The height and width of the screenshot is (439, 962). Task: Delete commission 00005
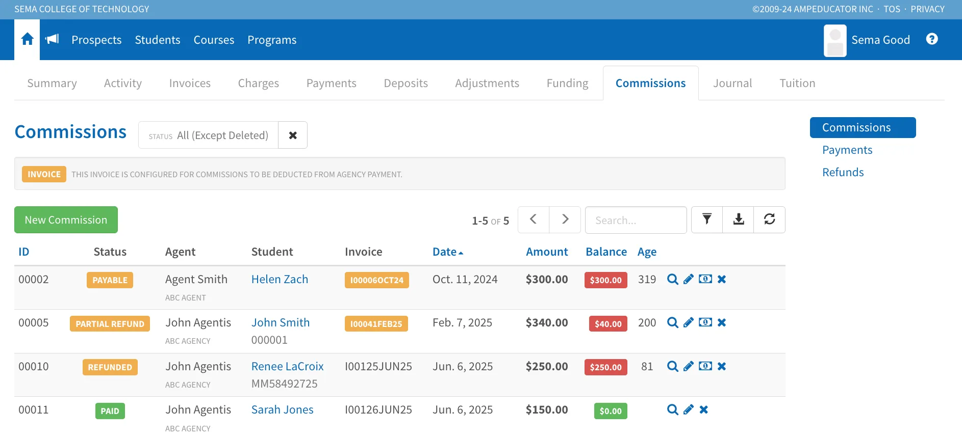[722, 322]
